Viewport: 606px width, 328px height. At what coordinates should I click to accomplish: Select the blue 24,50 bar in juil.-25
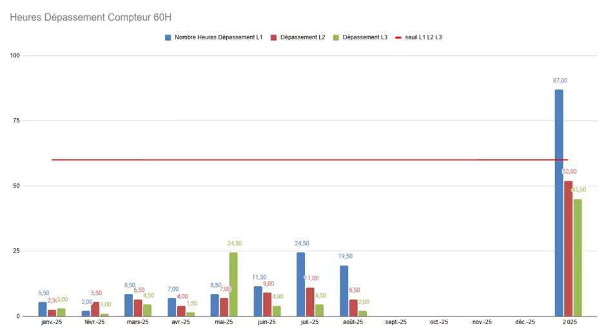(x=301, y=284)
